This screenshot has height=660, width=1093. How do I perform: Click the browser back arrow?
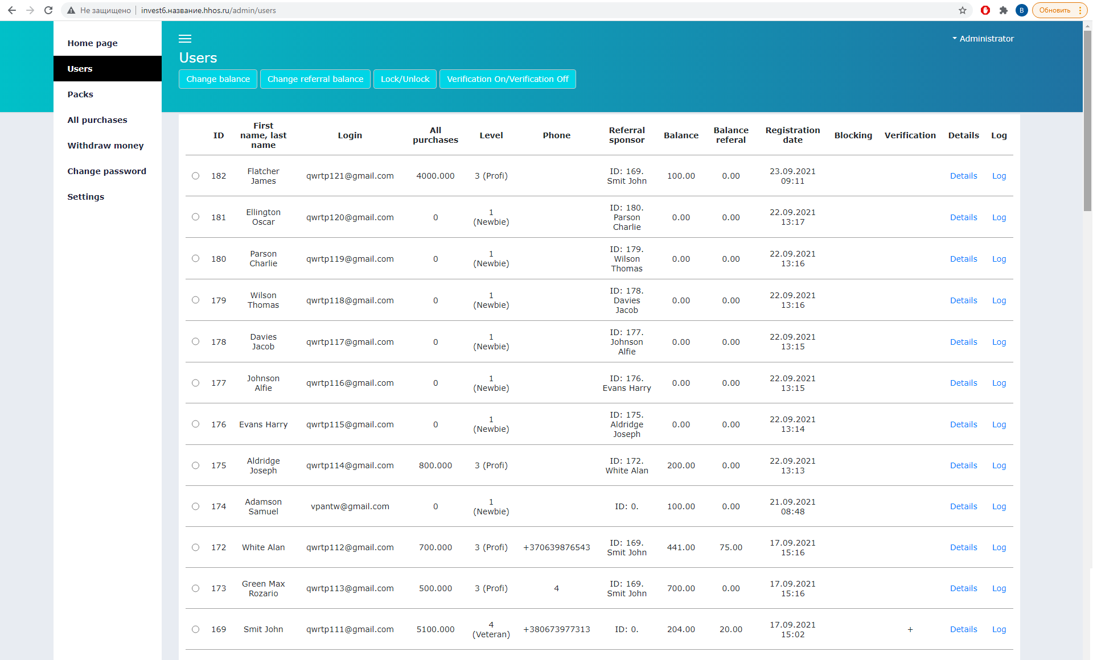coord(12,10)
